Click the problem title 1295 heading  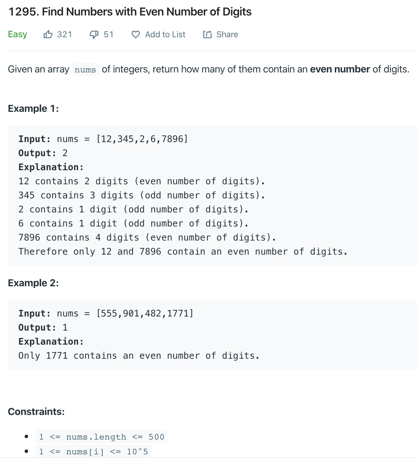coord(130,12)
